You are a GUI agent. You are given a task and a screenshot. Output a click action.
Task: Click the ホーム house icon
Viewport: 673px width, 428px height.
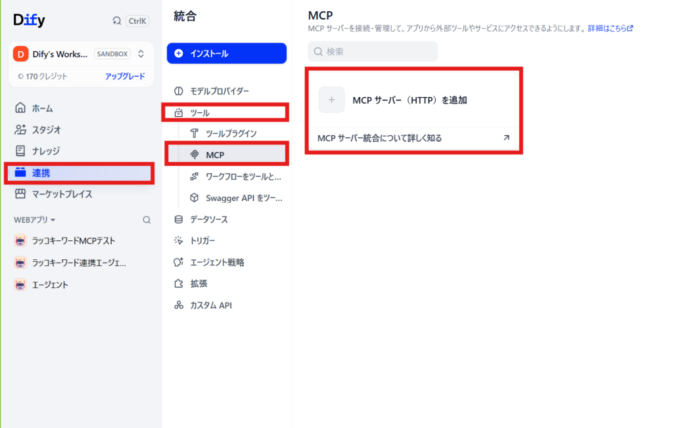[20, 108]
